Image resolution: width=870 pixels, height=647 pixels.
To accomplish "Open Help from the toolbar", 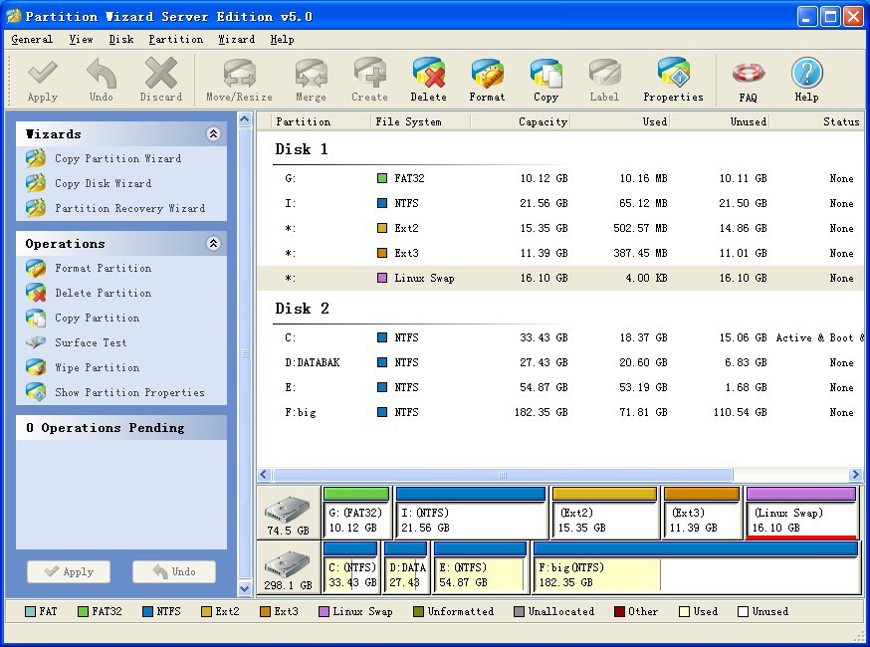I will (806, 81).
